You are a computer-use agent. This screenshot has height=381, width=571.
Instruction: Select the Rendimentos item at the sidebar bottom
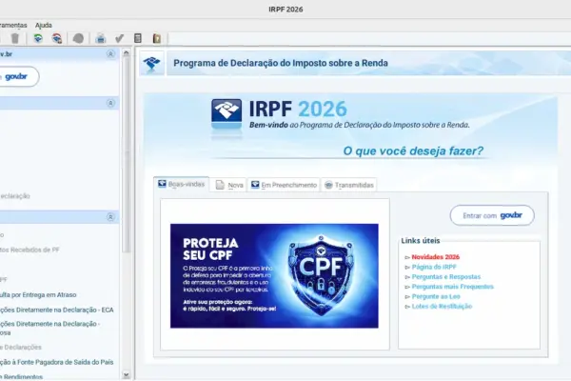22,376
